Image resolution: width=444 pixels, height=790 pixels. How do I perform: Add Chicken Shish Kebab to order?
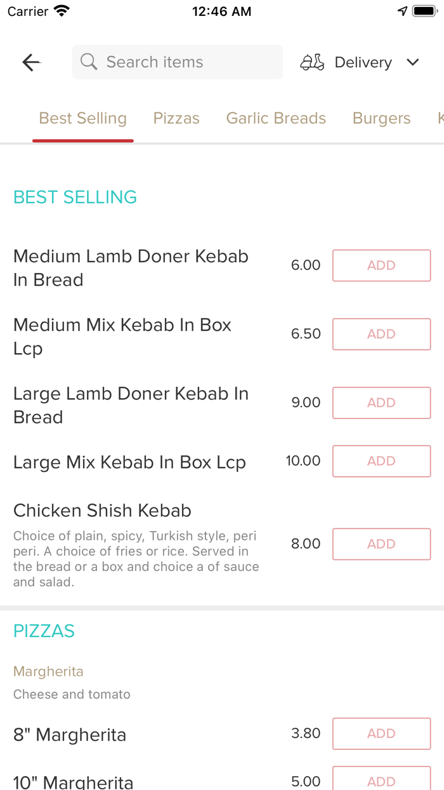coord(381,544)
